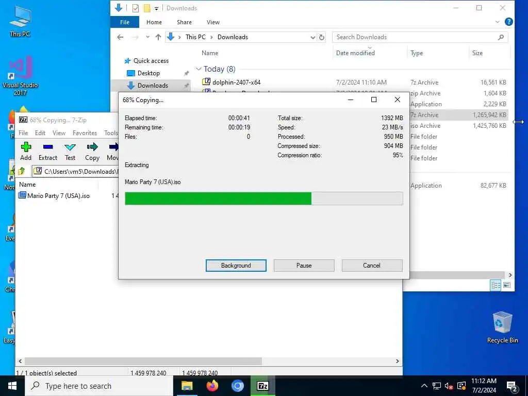This screenshot has height=396, width=528.
Task: Click the properties checkmark icon in title bar
Action: point(136,8)
